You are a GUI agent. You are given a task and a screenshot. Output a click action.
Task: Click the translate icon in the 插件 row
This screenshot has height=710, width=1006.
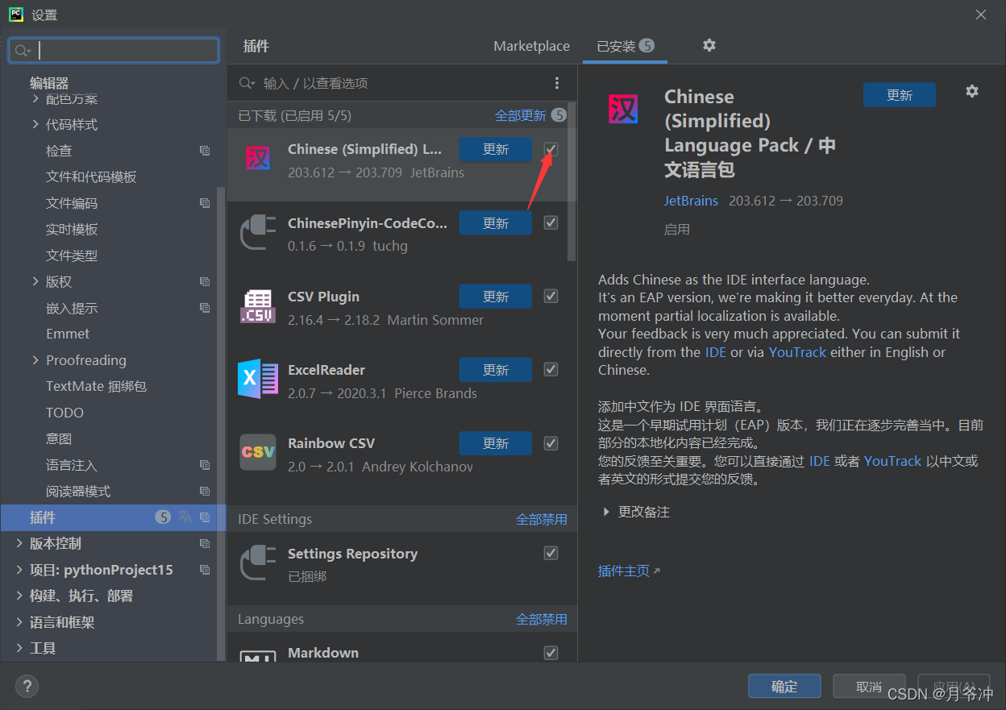[185, 517]
